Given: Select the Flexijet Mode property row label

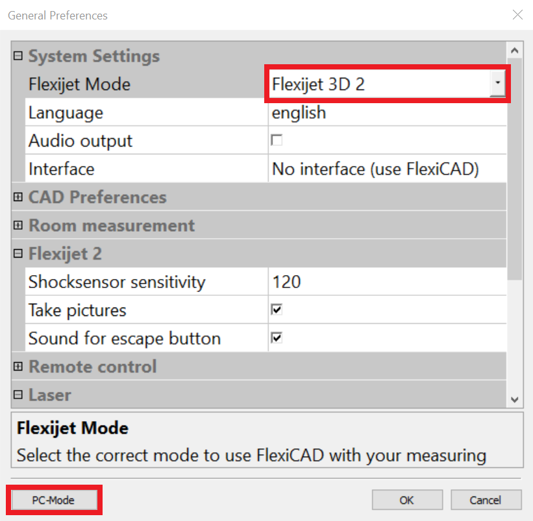Looking at the screenshot, I should (x=79, y=84).
